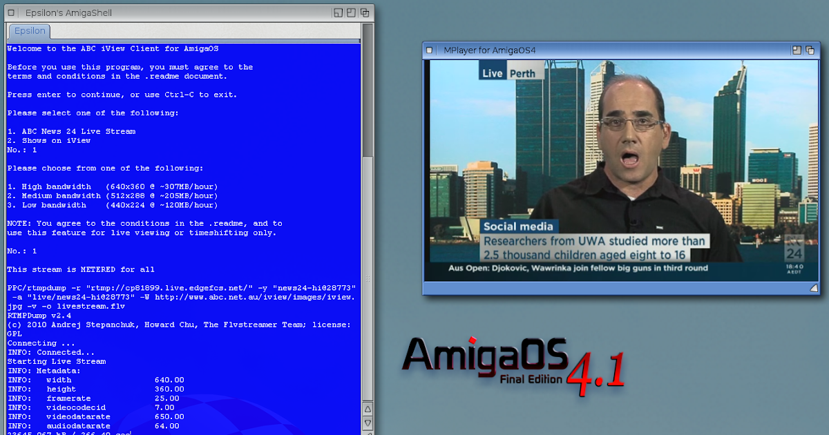
Task: Click the height 360.00 metadata row
Action: pyautogui.click(x=96, y=389)
